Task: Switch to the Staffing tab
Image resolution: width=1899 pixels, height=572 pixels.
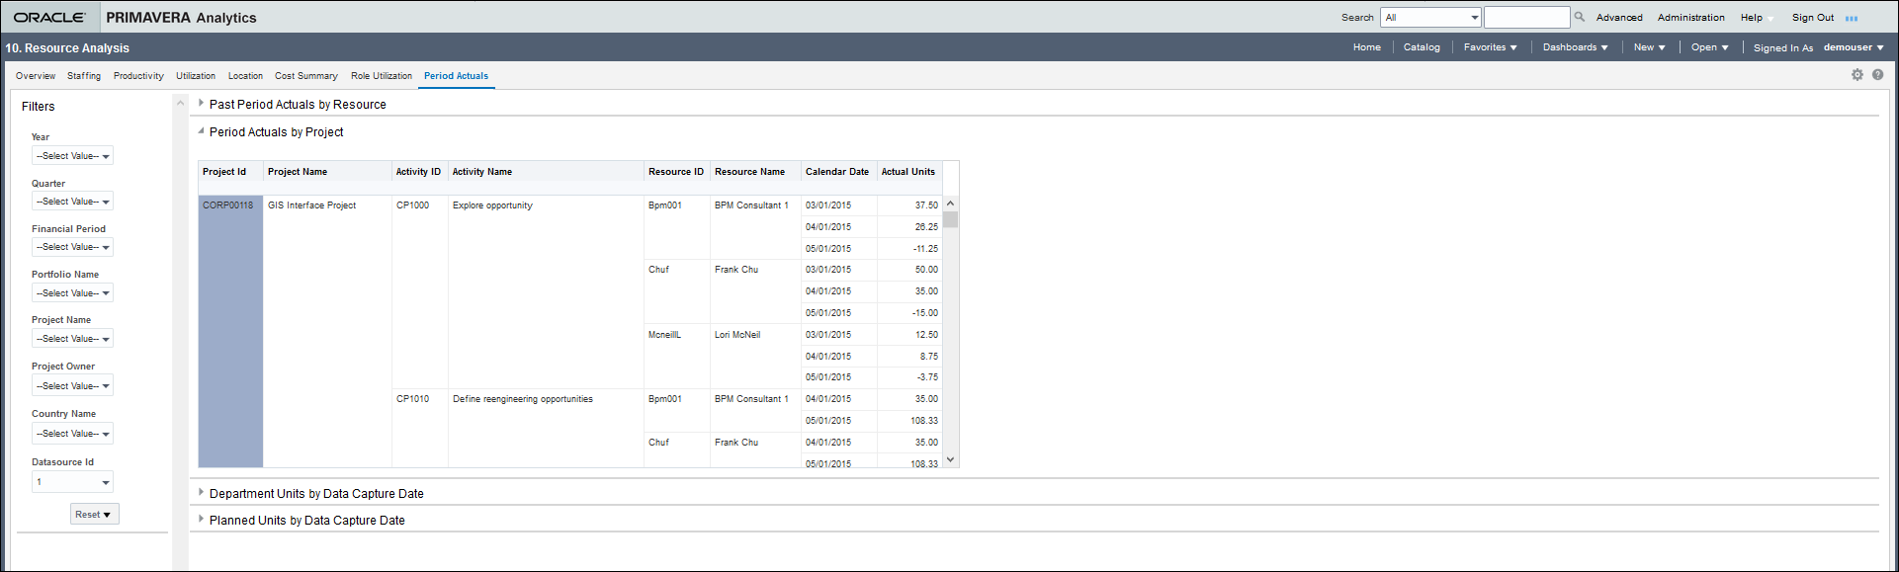Action: pos(84,76)
